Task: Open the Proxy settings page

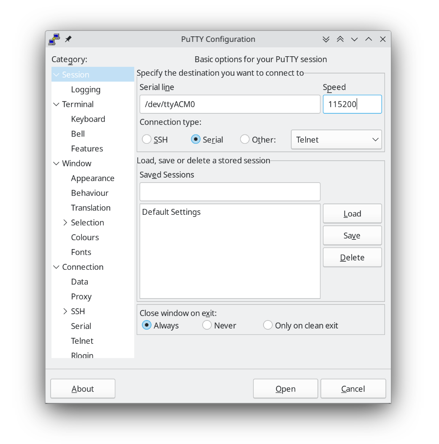Action: click(81, 296)
